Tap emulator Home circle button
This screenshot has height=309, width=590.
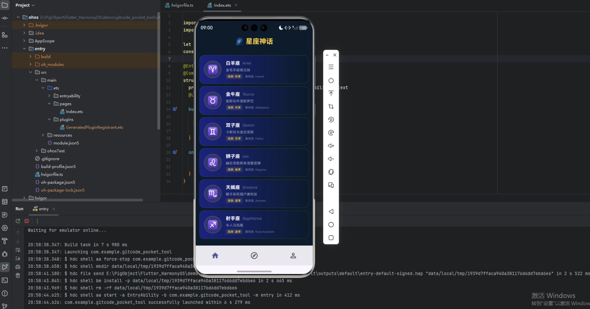pyautogui.click(x=331, y=224)
